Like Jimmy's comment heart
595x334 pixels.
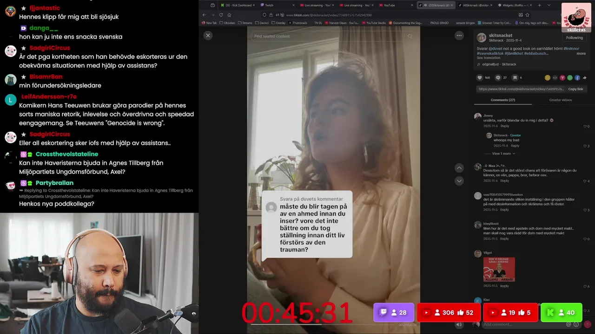tap(585, 126)
